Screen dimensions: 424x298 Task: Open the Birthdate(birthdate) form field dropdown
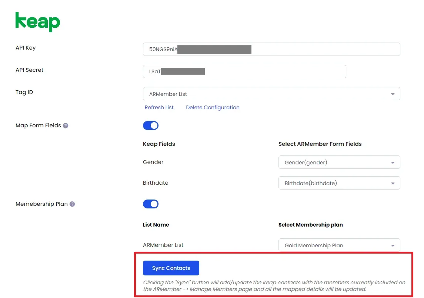[339, 183]
